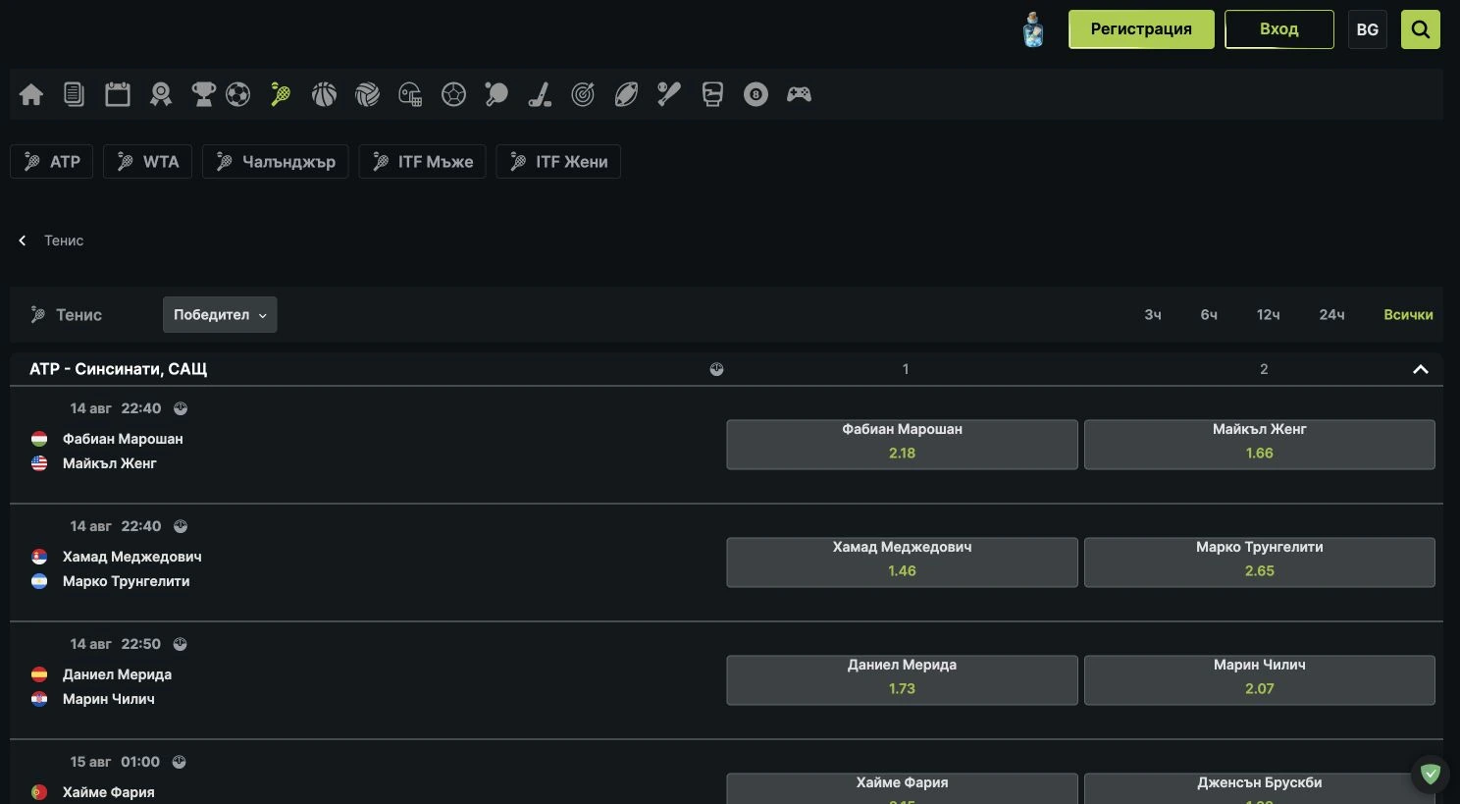Click the Тенис section heading beside Победител
The image size is (1460, 804).
[79, 315]
